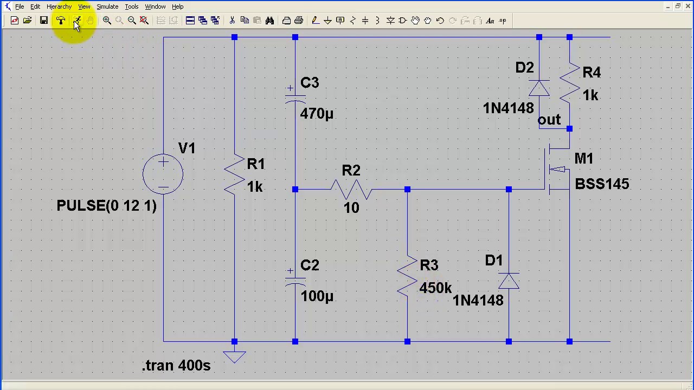Open the View menu
The image size is (694, 390).
tap(84, 6)
